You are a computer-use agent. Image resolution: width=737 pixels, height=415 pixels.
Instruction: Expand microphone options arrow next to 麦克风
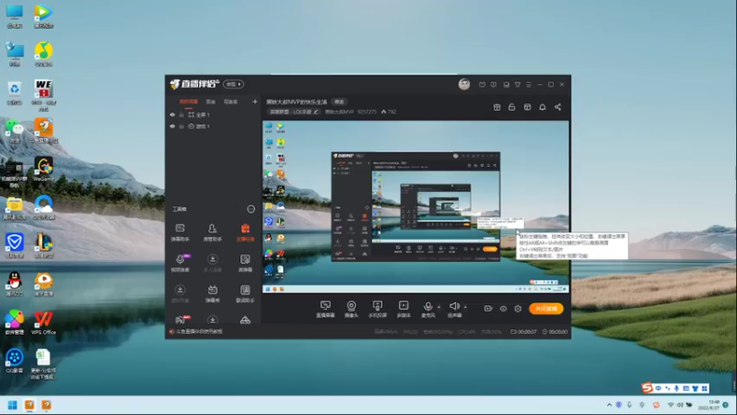click(x=439, y=307)
